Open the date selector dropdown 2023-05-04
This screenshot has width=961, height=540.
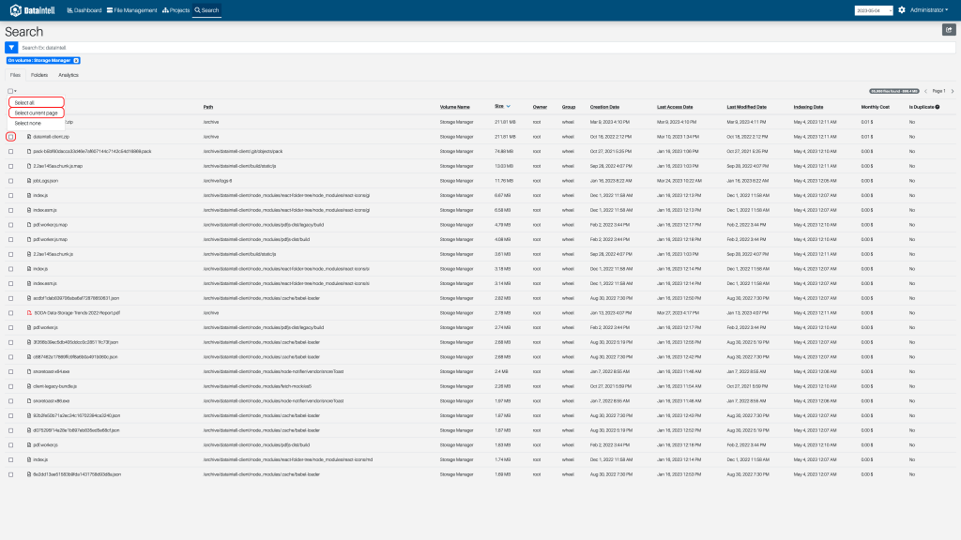click(x=874, y=10)
